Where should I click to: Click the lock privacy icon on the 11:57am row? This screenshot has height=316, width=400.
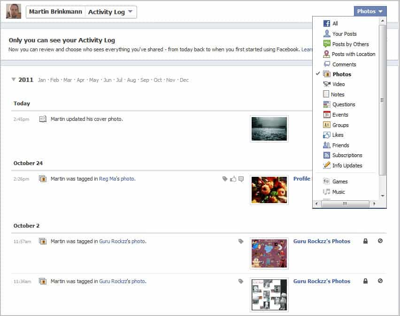365,241
